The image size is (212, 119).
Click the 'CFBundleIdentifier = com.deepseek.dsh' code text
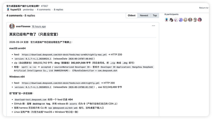[x=95, y=71]
